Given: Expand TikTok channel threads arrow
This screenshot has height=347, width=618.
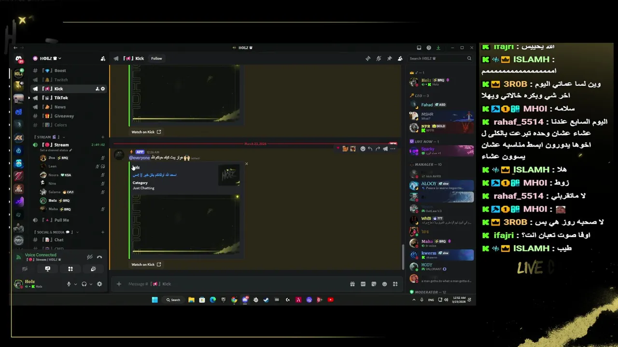Looking at the screenshot, I should tap(29, 98).
